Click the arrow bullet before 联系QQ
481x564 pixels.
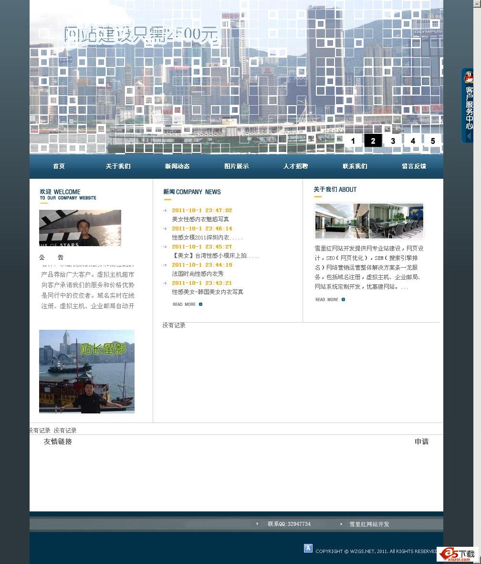click(x=257, y=524)
